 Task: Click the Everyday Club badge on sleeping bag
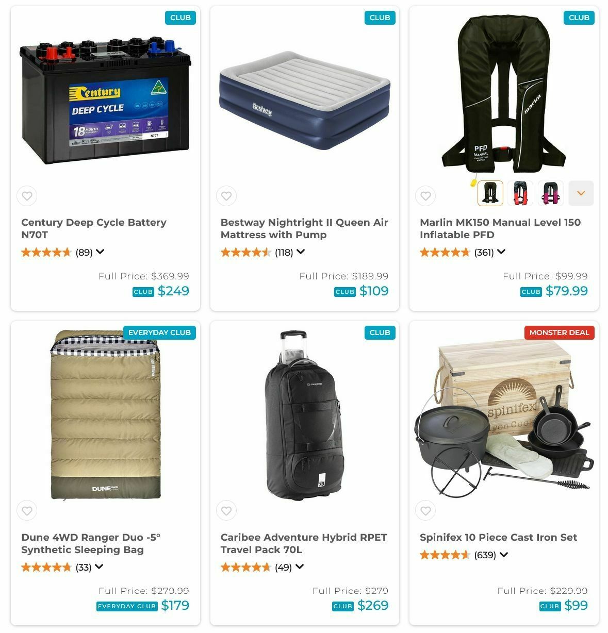pos(159,332)
